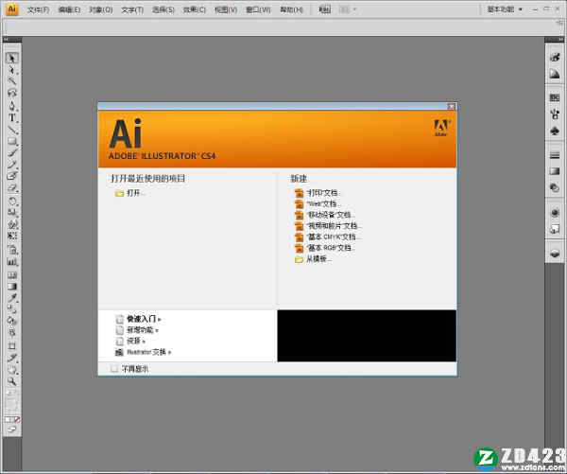
Task: Open the Swatches panel icon
Action: coord(555,97)
